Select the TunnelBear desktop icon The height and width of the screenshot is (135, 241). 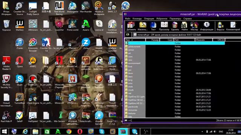[20, 98]
